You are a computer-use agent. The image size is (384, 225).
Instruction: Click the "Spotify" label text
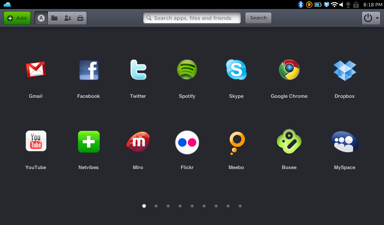pyautogui.click(x=187, y=96)
